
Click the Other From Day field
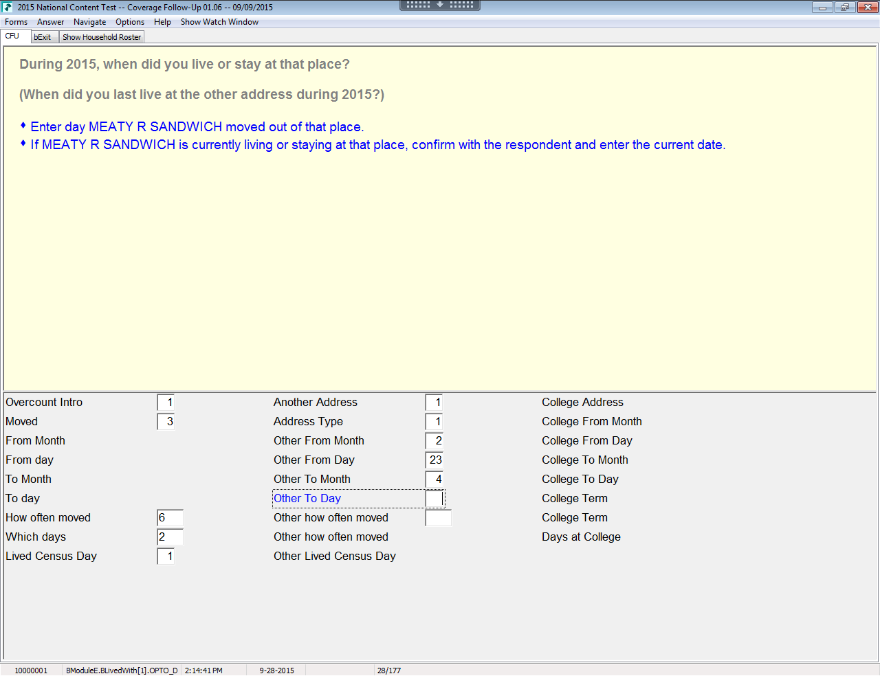(x=434, y=460)
